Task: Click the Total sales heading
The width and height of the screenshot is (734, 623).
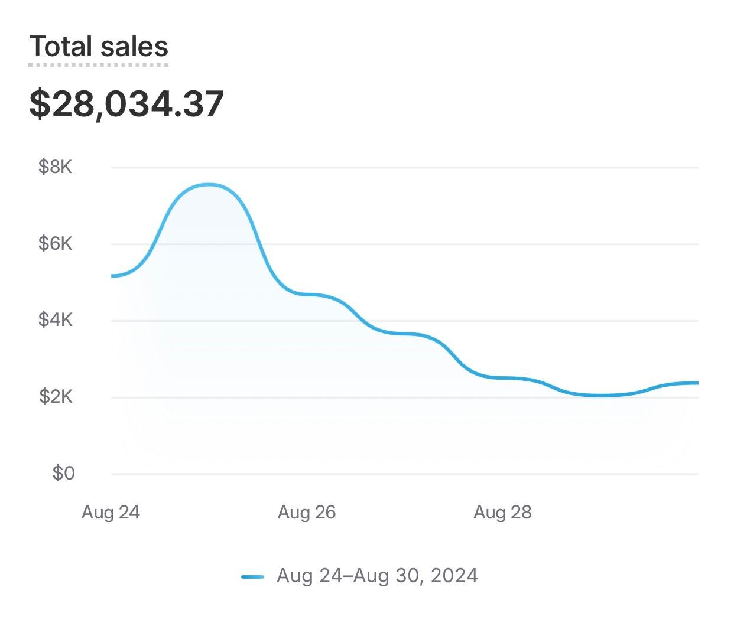Action: (99, 46)
